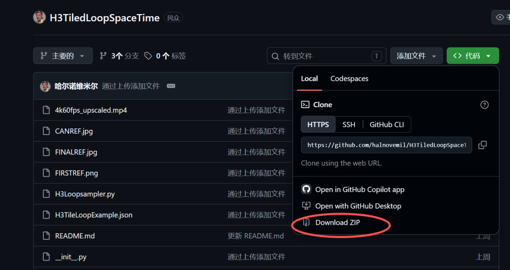The width and height of the screenshot is (510, 270).
Task: Click the GitHub Copilot icon in the menu
Action: 306,189
